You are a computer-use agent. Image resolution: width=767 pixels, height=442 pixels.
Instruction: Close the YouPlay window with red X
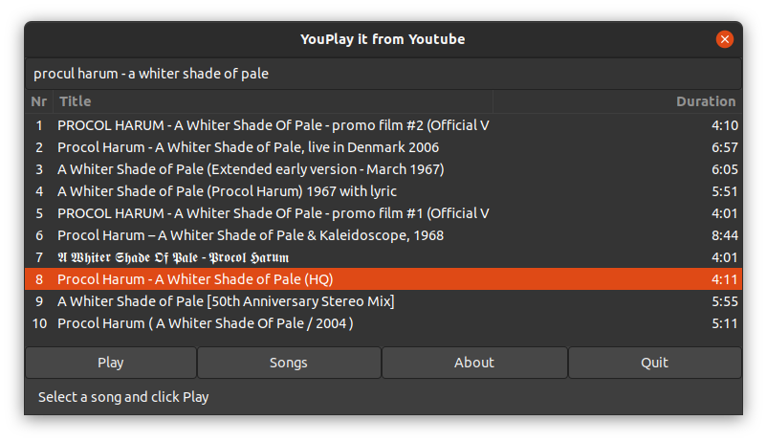point(725,39)
